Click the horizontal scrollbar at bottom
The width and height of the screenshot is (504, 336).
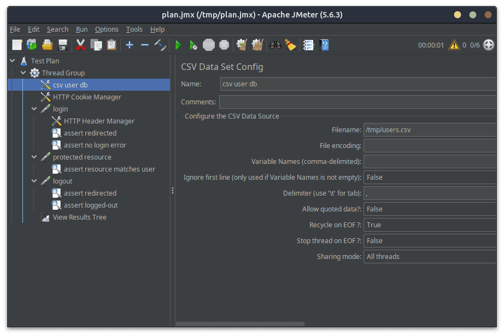coord(273,324)
